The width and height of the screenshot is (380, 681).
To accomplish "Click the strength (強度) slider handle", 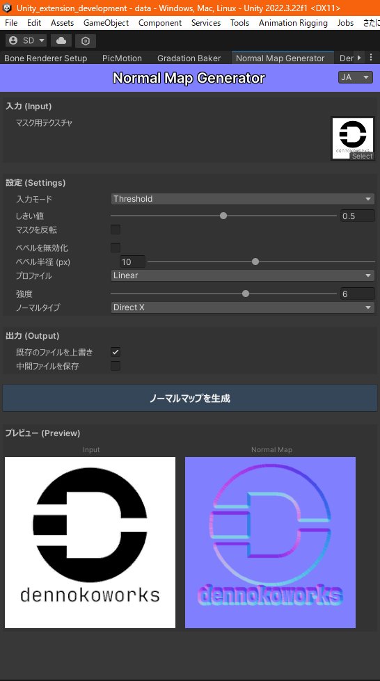I will pos(246,294).
